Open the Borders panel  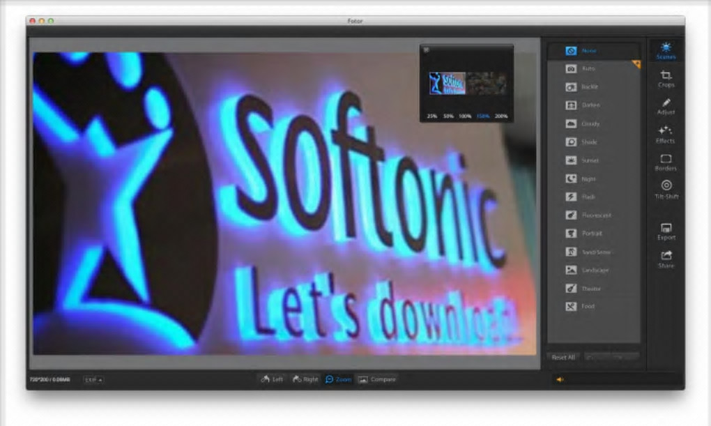666,162
